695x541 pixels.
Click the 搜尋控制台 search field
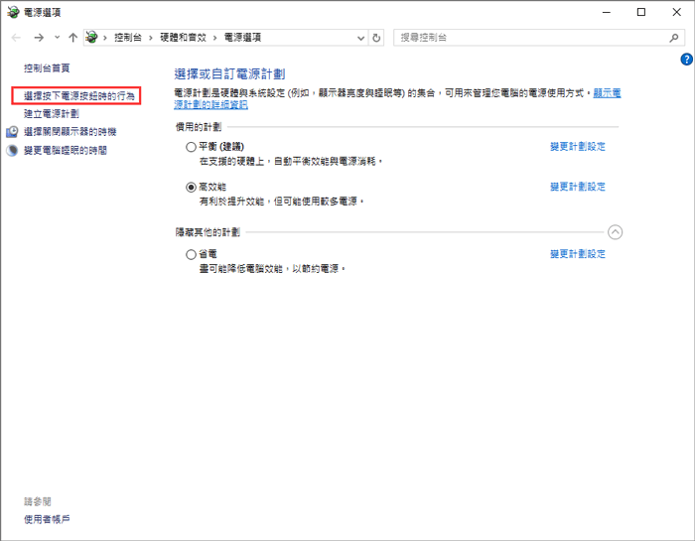pyautogui.click(x=526, y=38)
